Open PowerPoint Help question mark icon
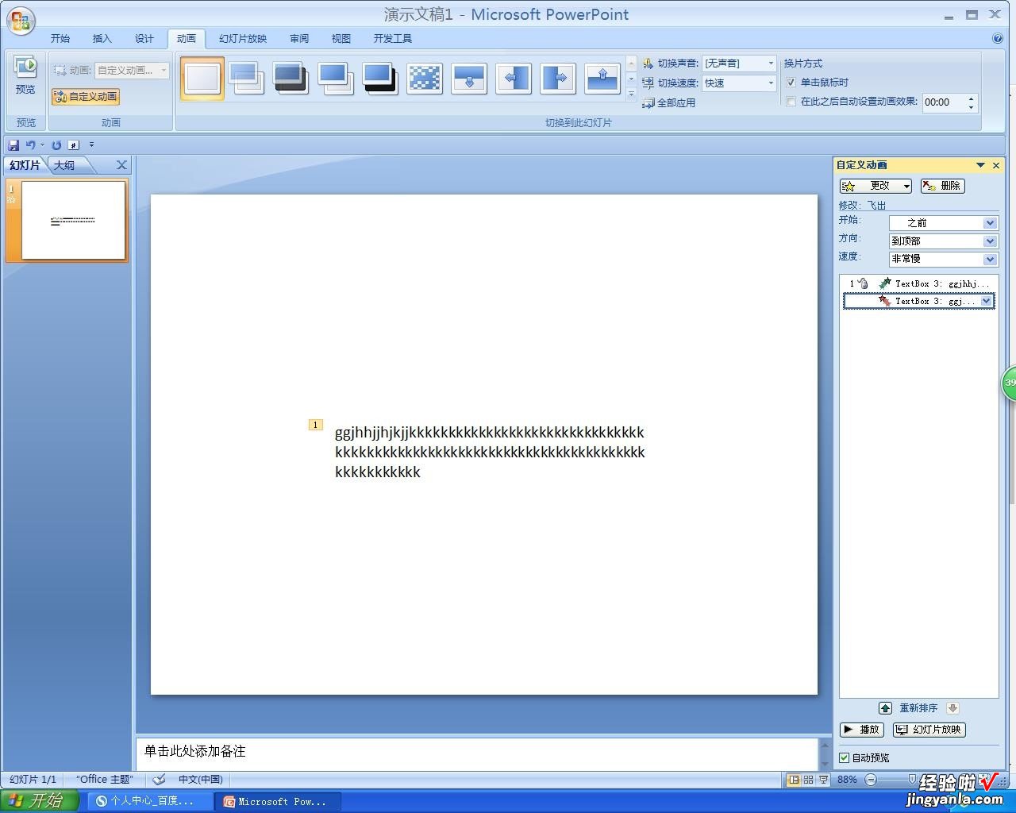 998,38
